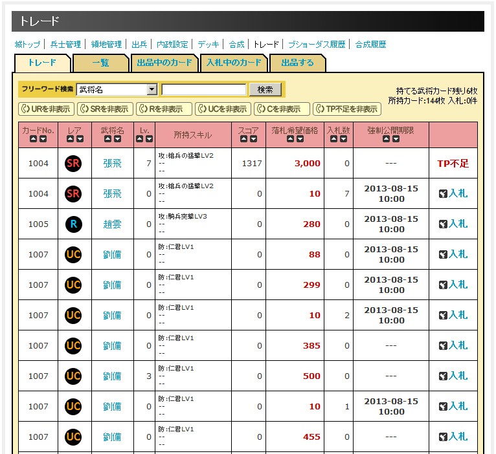Sort スコア column descending arrow
The width and height of the screenshot is (496, 454).
253,139
